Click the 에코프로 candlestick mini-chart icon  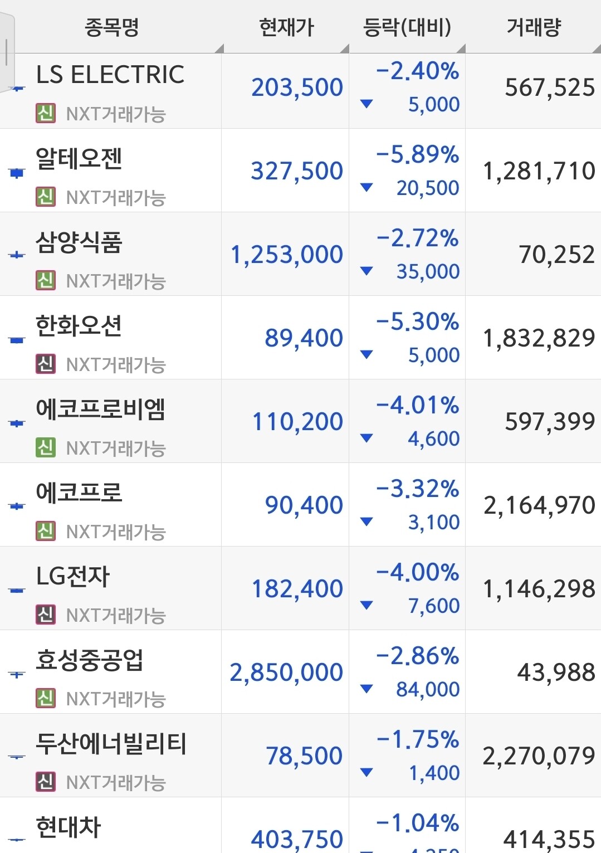pyautogui.click(x=17, y=506)
